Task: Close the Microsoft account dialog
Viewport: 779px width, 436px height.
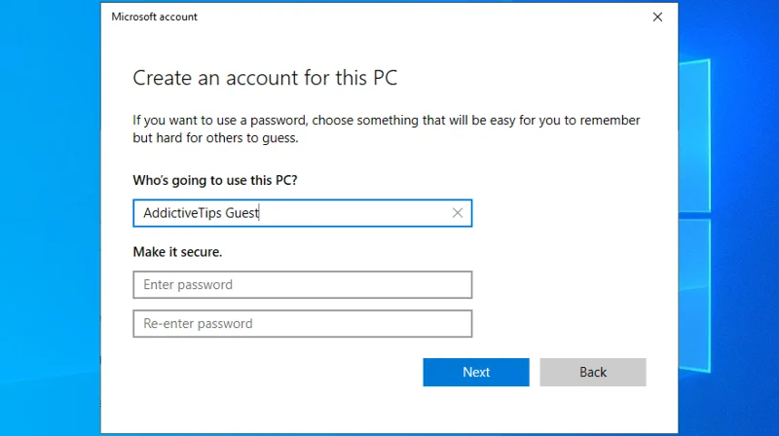Action: tap(657, 17)
